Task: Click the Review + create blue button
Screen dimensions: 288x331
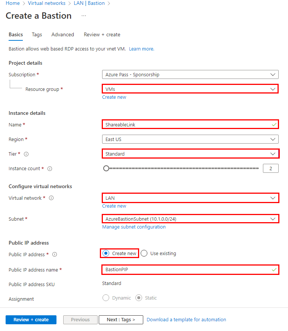Action: pos(31,320)
